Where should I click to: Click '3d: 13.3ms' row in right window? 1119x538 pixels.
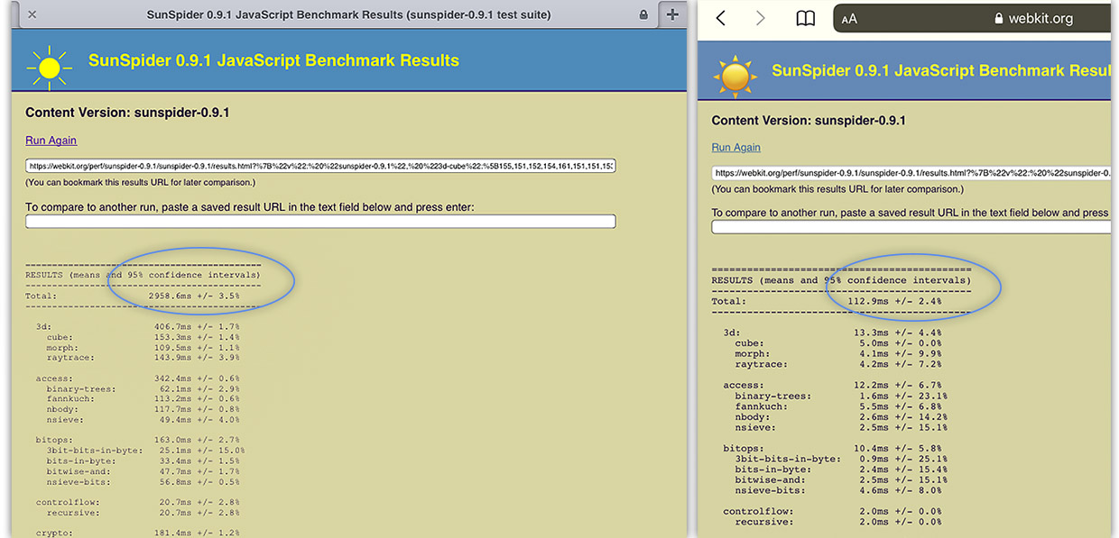[832, 333]
